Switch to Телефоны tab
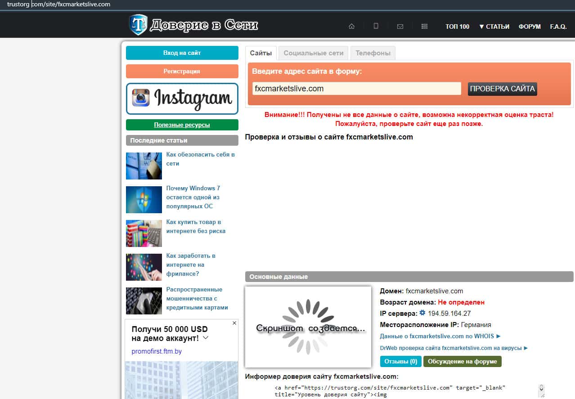This screenshot has width=575, height=399. pyautogui.click(x=373, y=53)
